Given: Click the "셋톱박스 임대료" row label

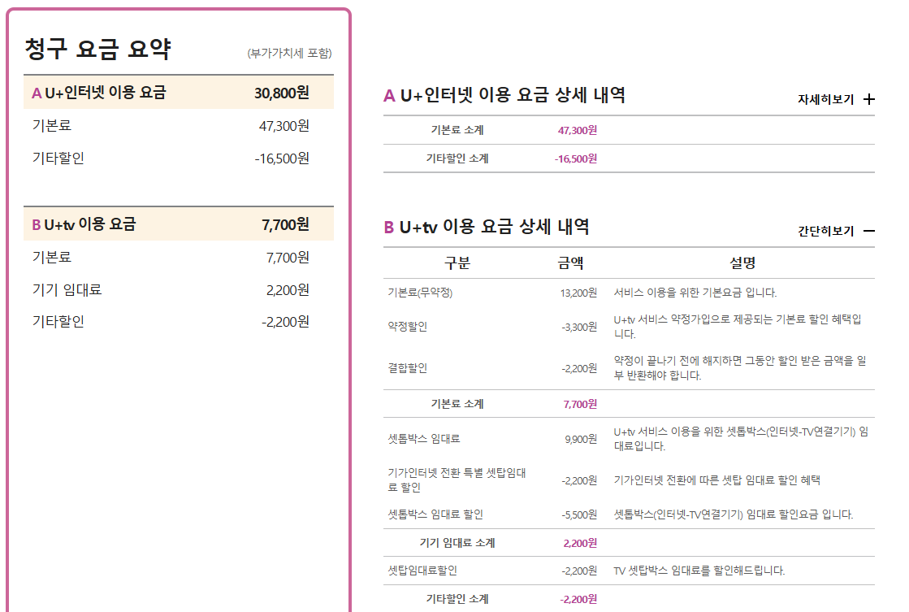Looking at the screenshot, I should point(424,439).
